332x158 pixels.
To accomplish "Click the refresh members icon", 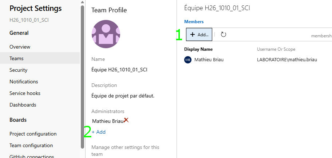I will tap(224, 34).
